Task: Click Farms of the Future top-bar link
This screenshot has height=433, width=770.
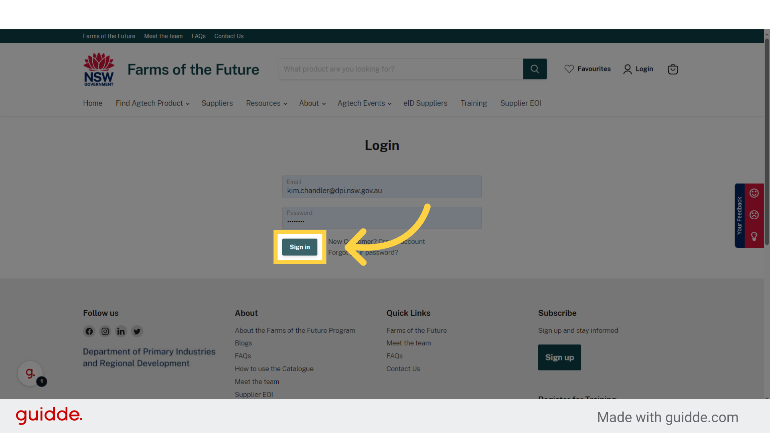Action: point(109,36)
